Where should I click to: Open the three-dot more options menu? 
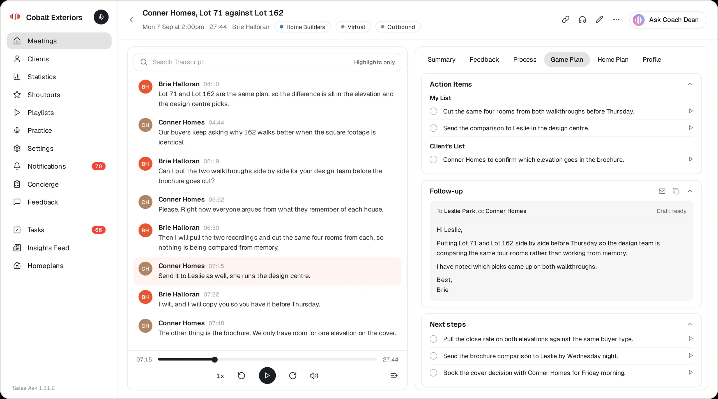pyautogui.click(x=616, y=20)
